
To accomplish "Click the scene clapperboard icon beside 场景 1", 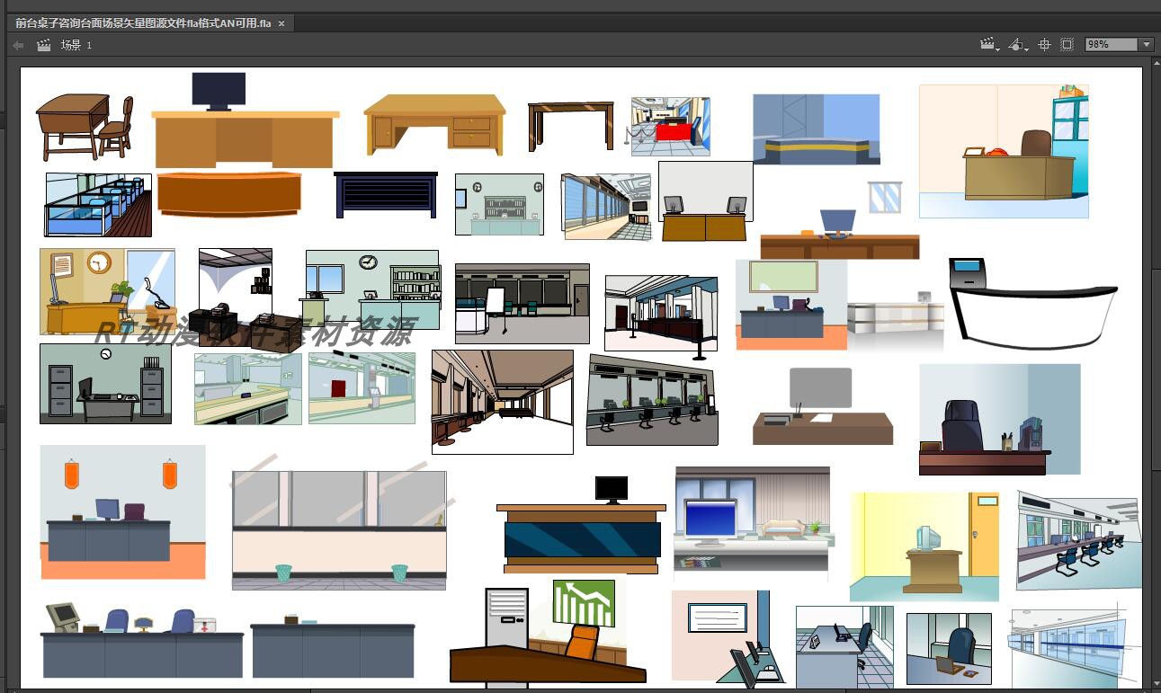I will point(43,45).
